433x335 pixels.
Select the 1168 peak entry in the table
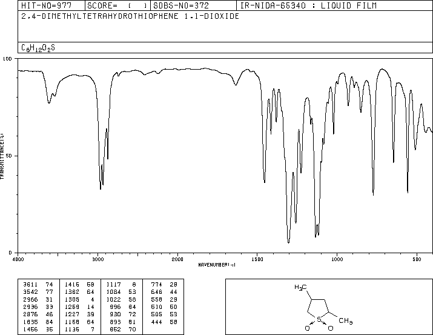click(x=79, y=322)
